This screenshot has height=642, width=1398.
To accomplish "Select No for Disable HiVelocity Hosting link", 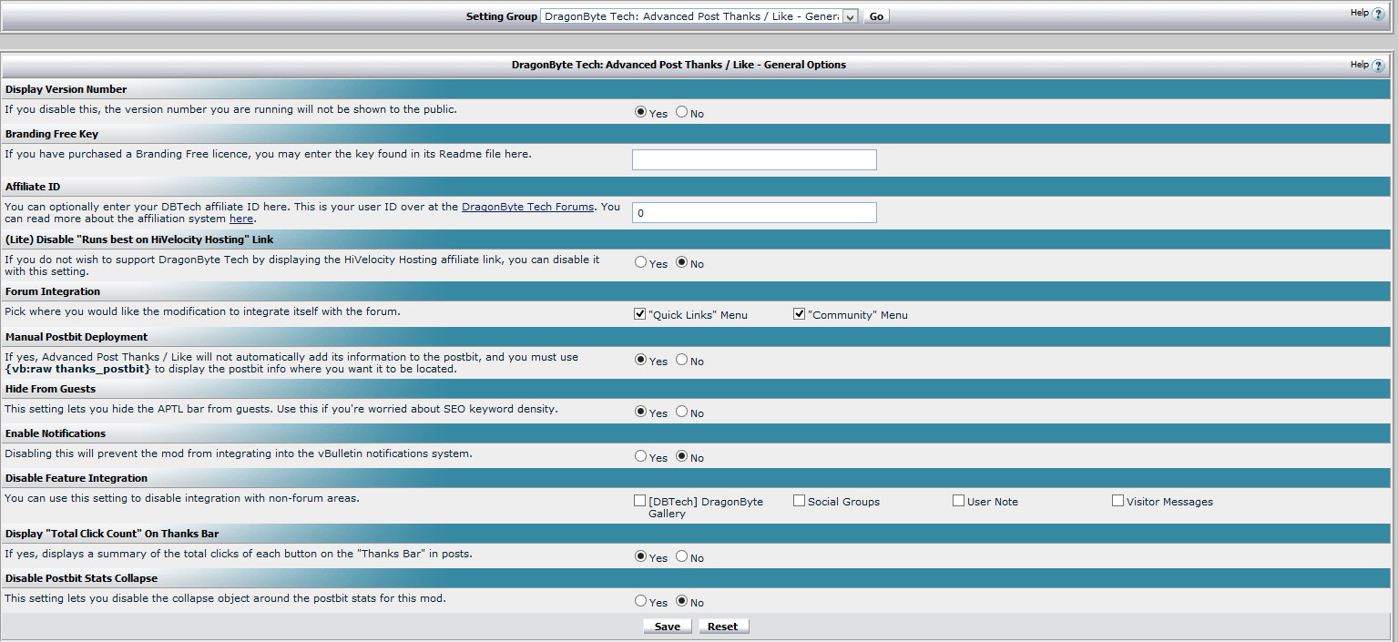I will pyautogui.click(x=681, y=263).
